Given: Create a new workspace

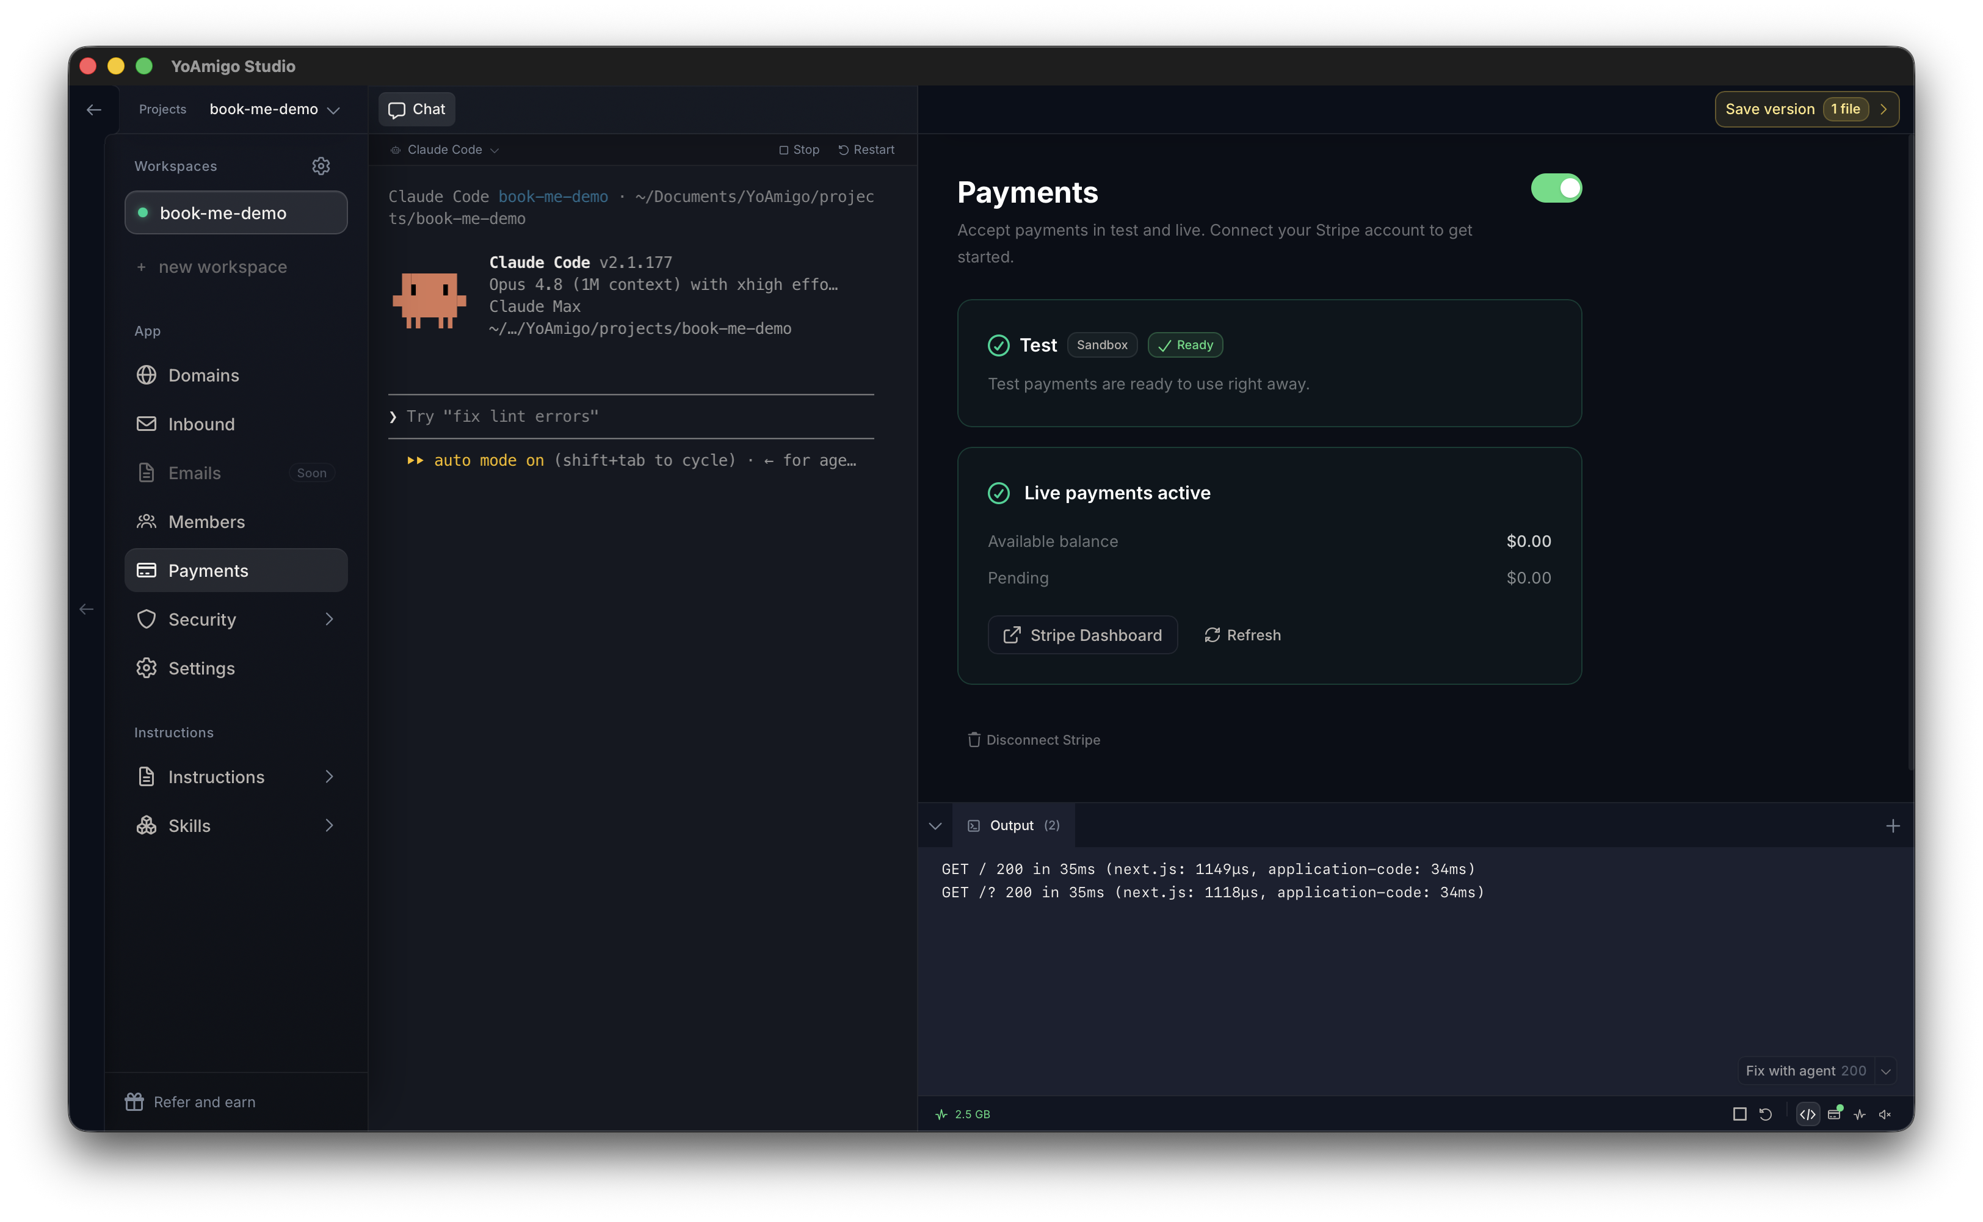Looking at the screenshot, I should (x=212, y=267).
